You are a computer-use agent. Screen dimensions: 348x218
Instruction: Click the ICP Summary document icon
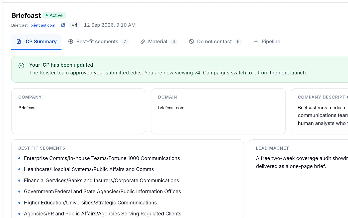coord(19,42)
